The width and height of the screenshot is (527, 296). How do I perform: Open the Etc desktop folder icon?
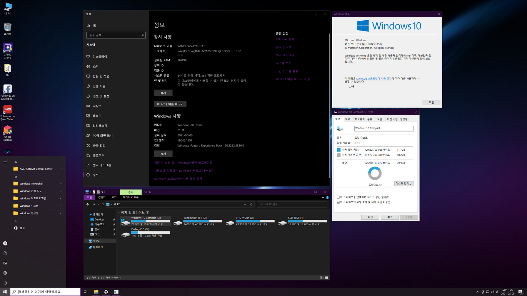point(8,70)
